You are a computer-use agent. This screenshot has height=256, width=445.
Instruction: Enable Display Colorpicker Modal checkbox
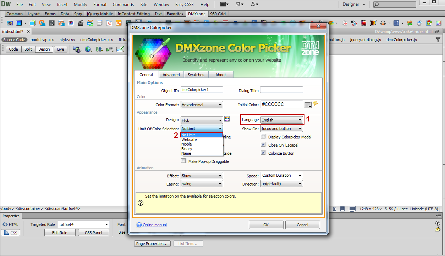263,136
